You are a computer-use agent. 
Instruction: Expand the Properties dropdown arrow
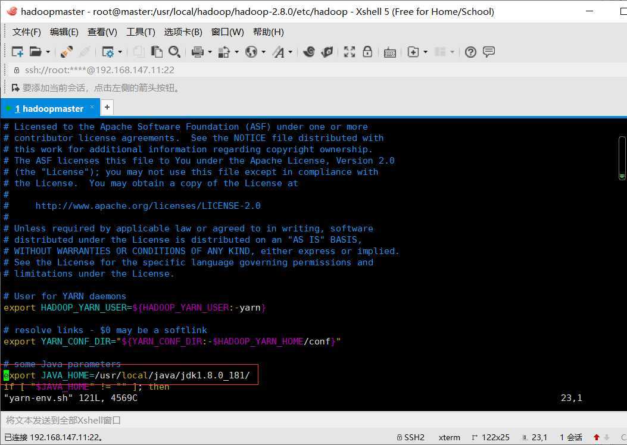[x=120, y=52]
